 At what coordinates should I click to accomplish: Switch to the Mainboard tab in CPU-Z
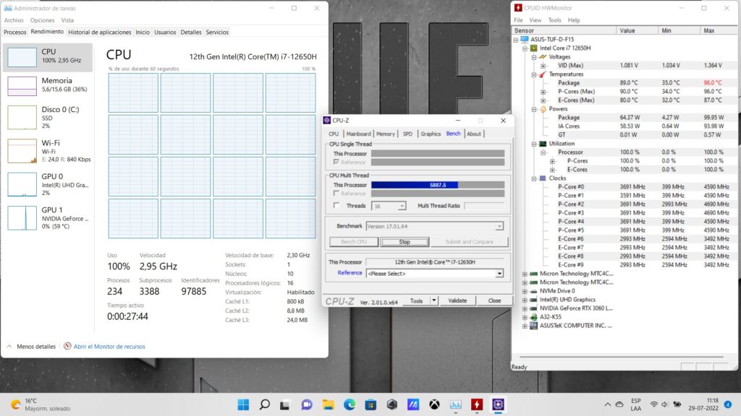[x=359, y=134]
